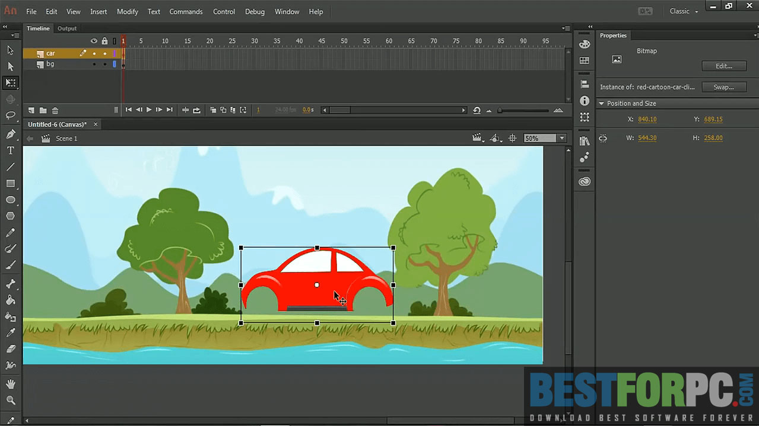Select the Free Transform tool
Screen dimensions: 759x426
(x=10, y=82)
